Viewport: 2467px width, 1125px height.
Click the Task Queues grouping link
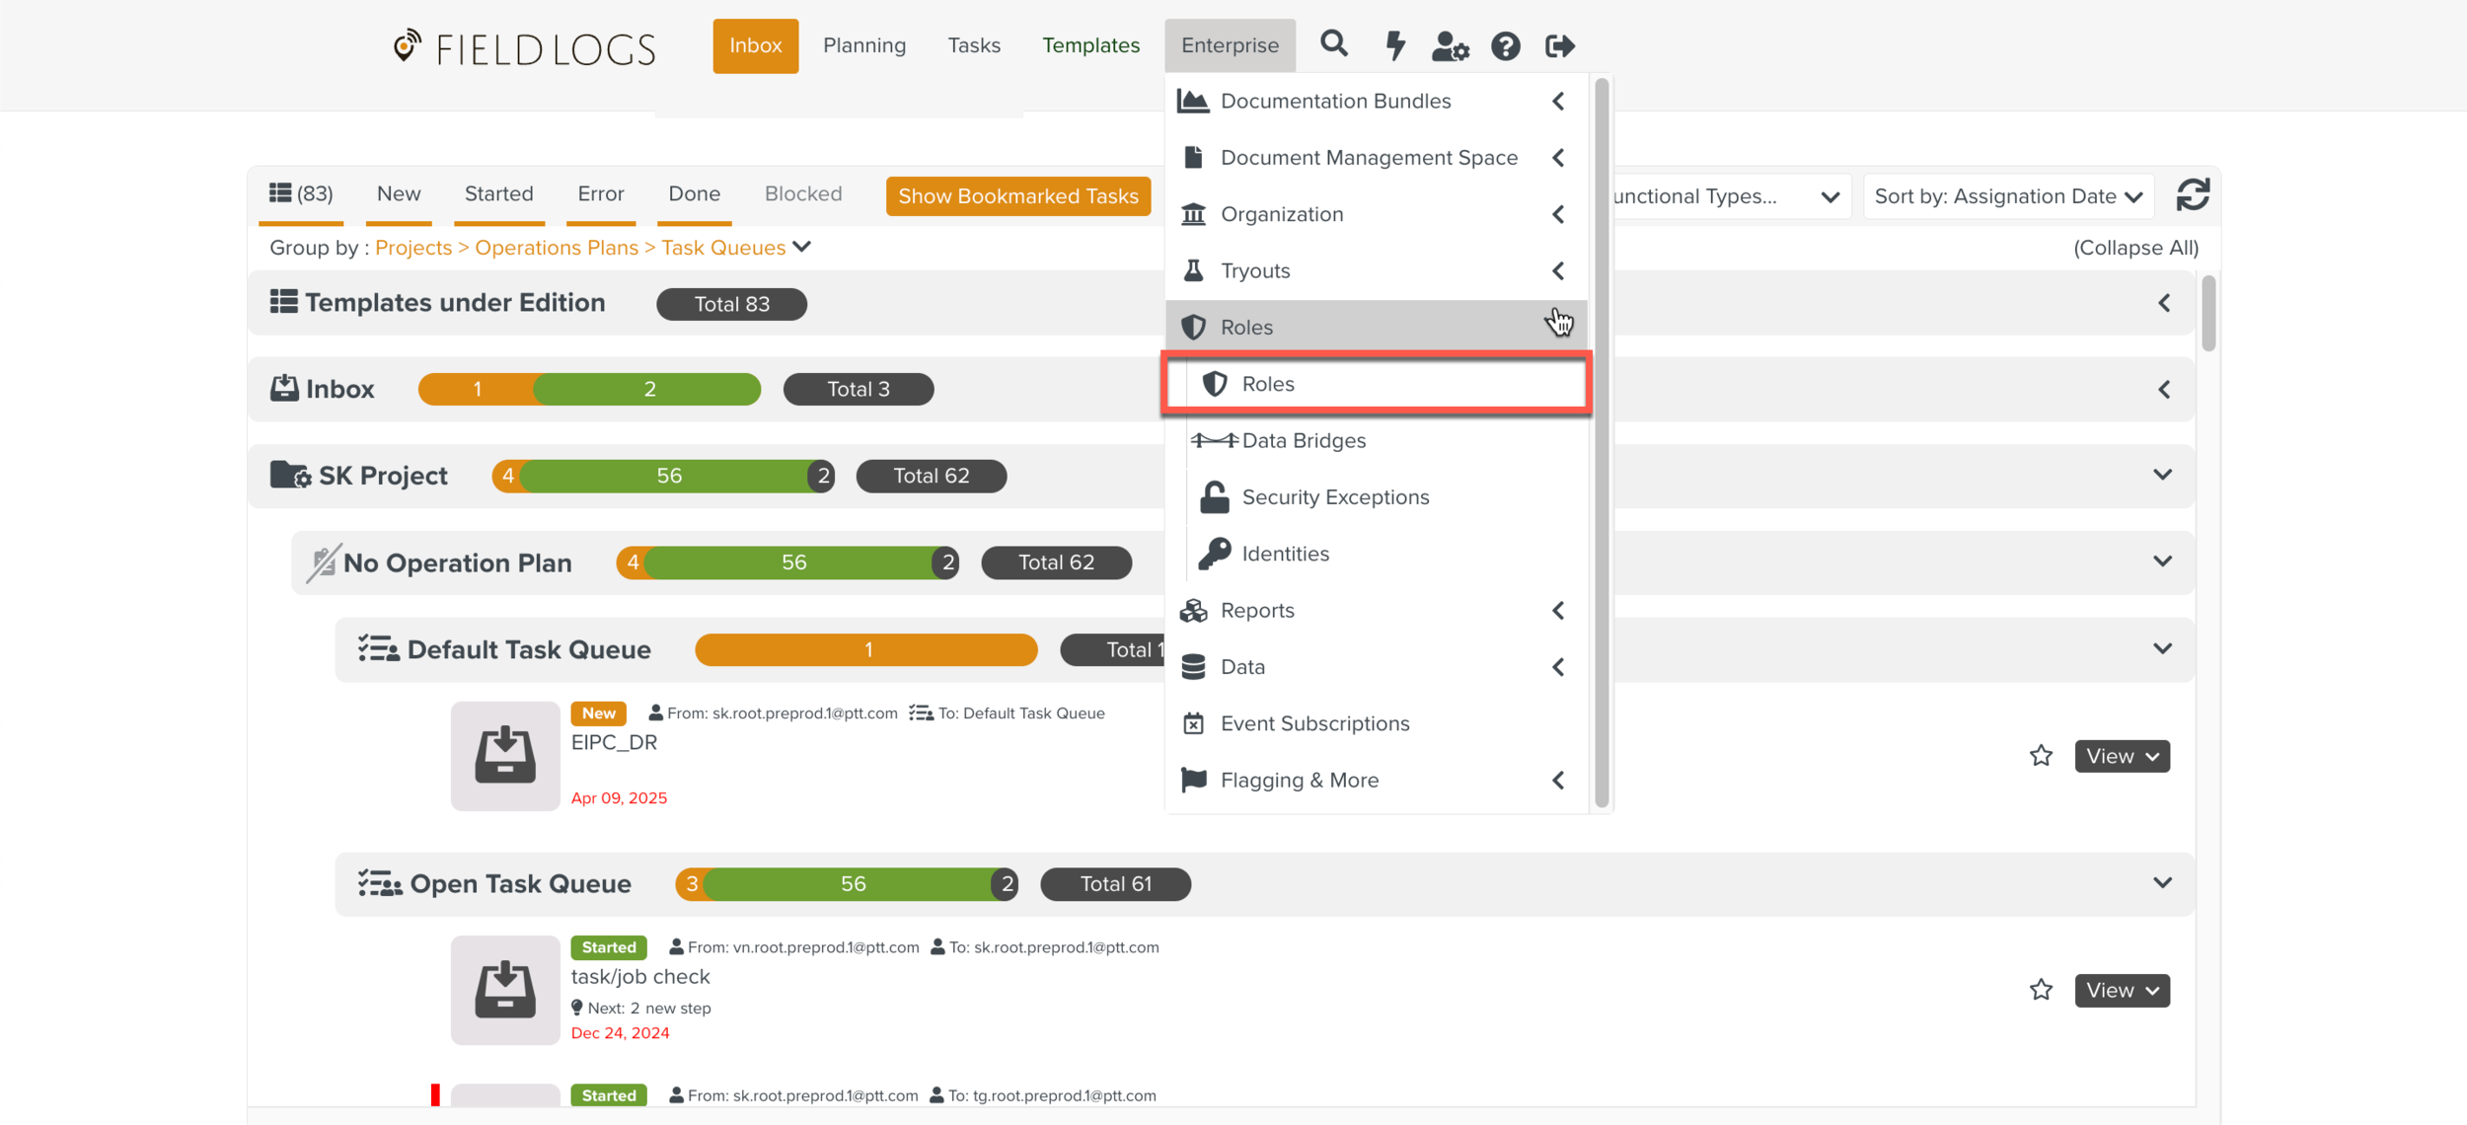point(723,248)
